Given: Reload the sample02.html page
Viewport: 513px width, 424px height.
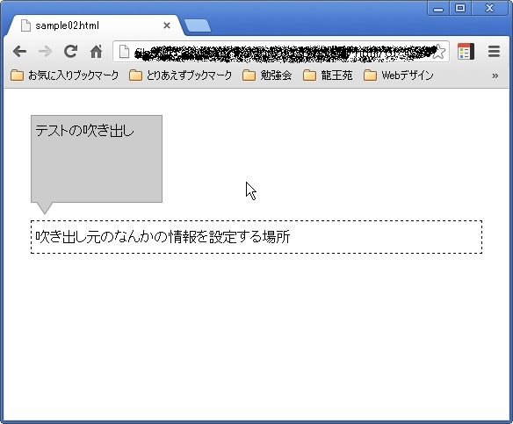Looking at the screenshot, I should click(x=70, y=51).
